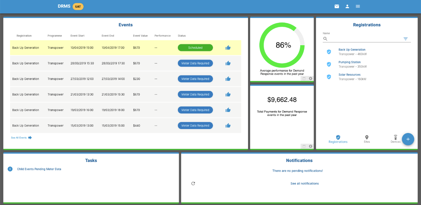Open the Pumping Station registration
Viewport: 421px width, 205px height.
coord(349,62)
